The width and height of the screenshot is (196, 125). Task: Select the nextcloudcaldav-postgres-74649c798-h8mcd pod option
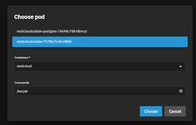coord(52,31)
